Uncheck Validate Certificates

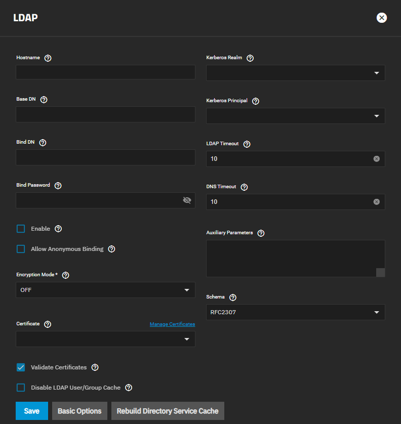(21, 367)
